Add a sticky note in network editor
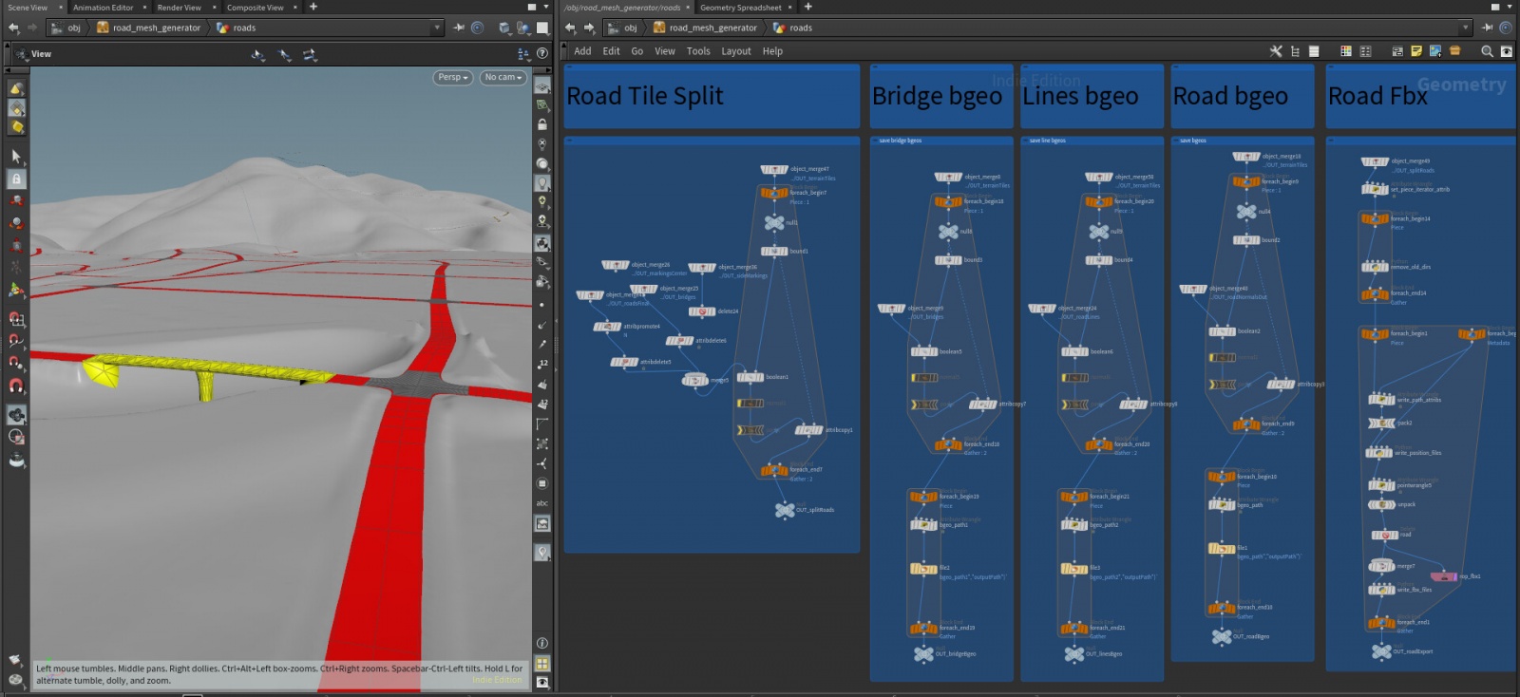This screenshot has height=697, width=1520. click(1416, 51)
